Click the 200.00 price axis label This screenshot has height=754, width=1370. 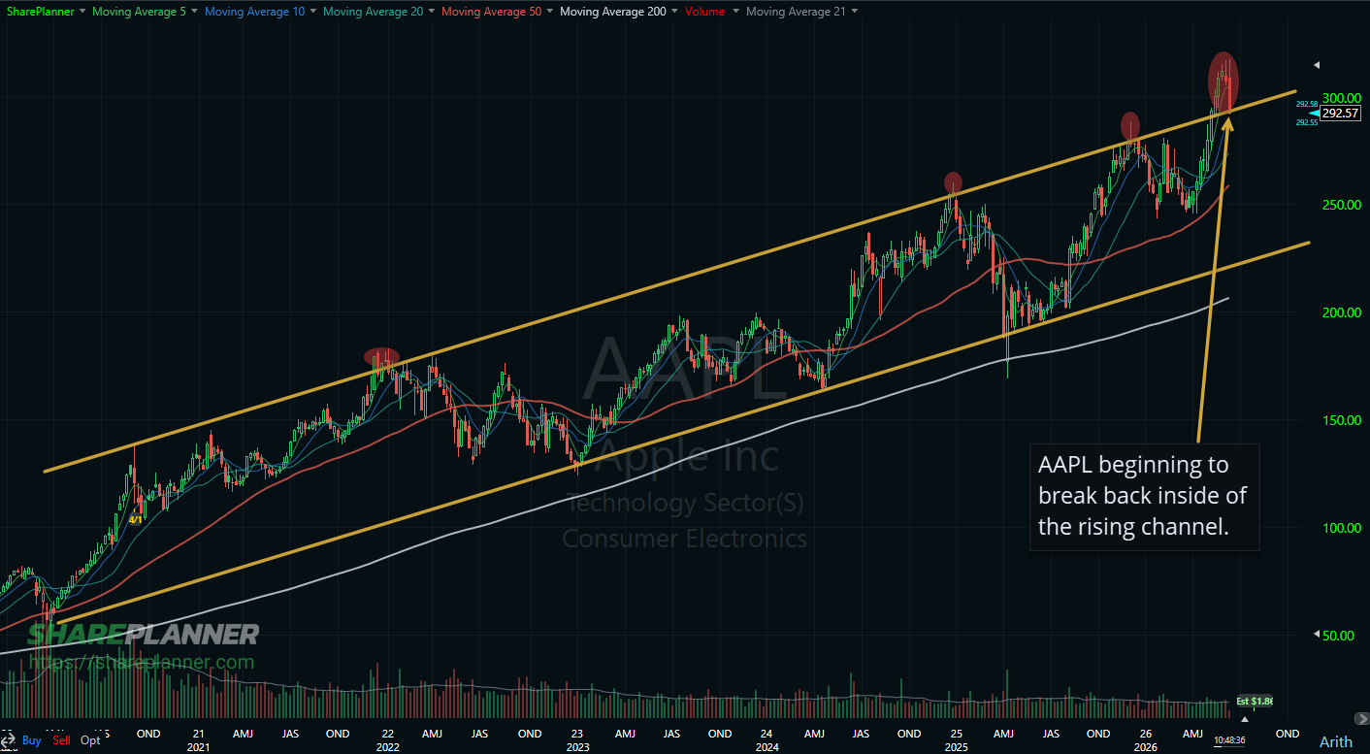(x=1343, y=312)
